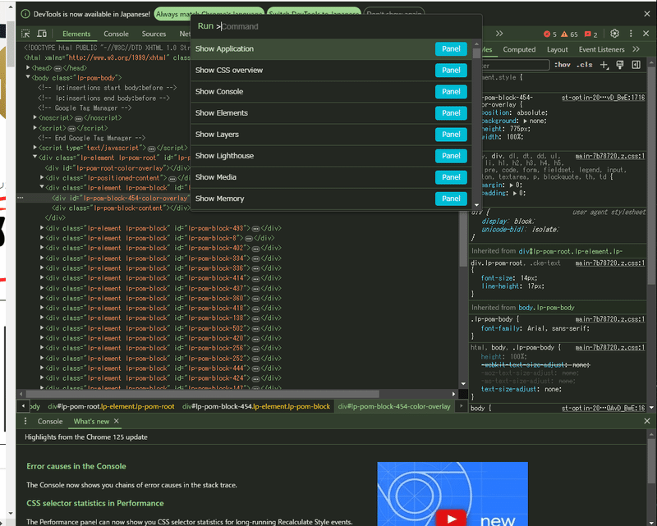
Task: Collapse the lp-pom-root div node
Action: pyautogui.click(x=35, y=158)
